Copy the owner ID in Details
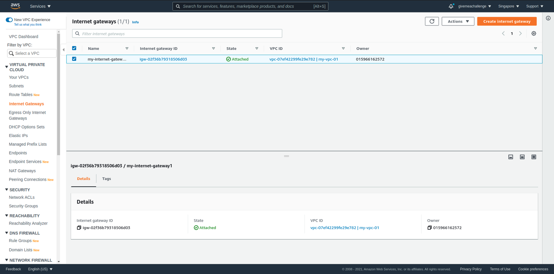This screenshot has width=554, height=274. 429,228
